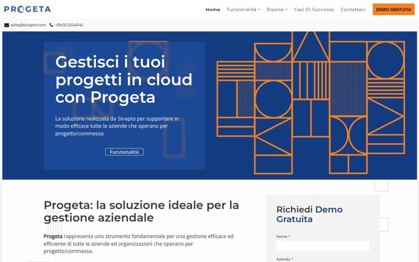Click the heading Progeta: la soluzione ideale
This screenshot has height=262, width=419.
point(141,211)
